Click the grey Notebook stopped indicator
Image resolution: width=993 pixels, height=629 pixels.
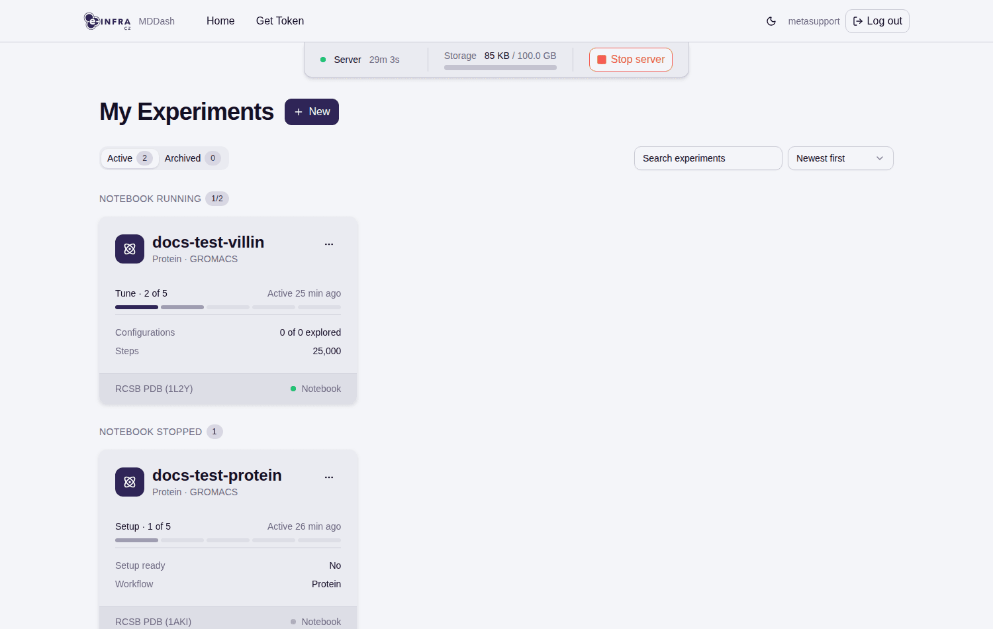[x=293, y=622]
